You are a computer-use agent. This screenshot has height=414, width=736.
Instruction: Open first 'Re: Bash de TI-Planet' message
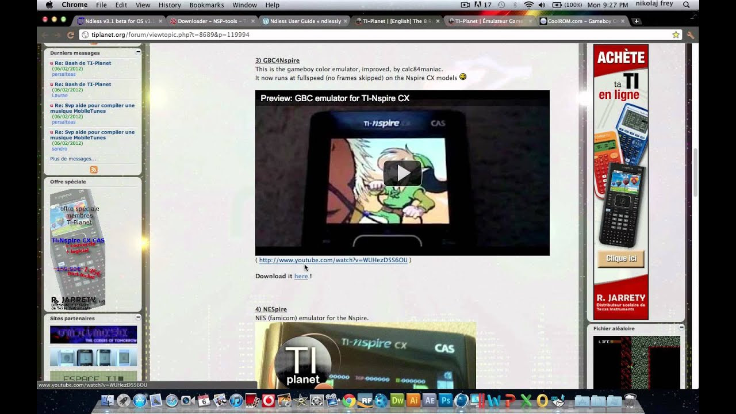point(83,63)
